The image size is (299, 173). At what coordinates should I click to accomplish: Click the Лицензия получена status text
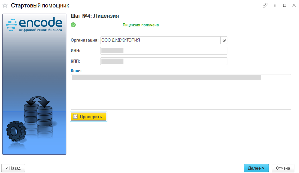coord(141,25)
